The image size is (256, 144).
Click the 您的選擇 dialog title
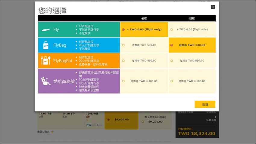[x=52, y=11]
